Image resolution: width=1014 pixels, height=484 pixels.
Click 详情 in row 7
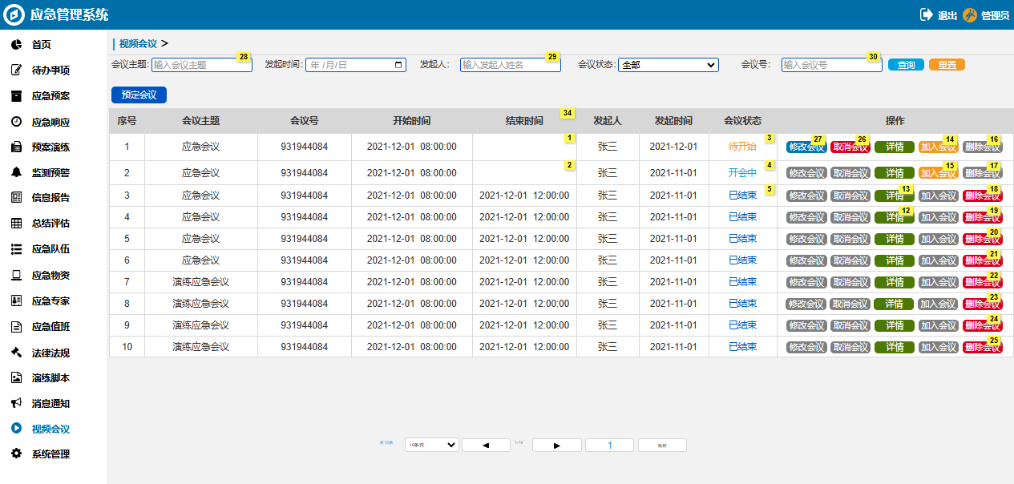(x=895, y=282)
